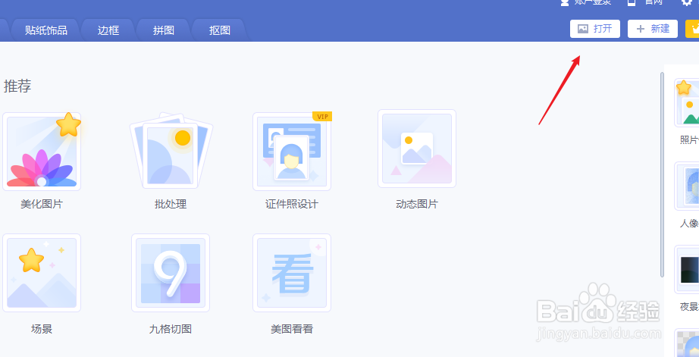Click the 打开 open image button
699x357 pixels.
coord(595,29)
